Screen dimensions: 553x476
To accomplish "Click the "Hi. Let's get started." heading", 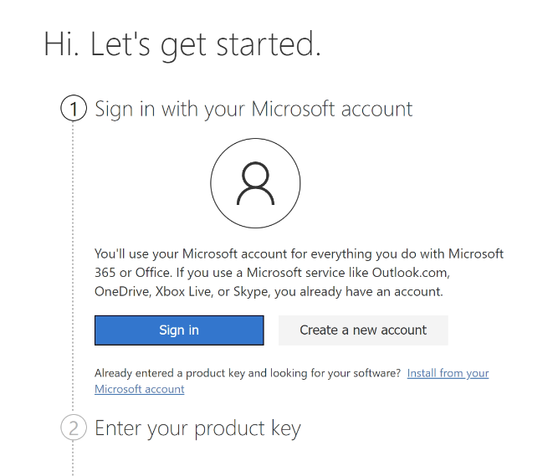I will [x=182, y=44].
